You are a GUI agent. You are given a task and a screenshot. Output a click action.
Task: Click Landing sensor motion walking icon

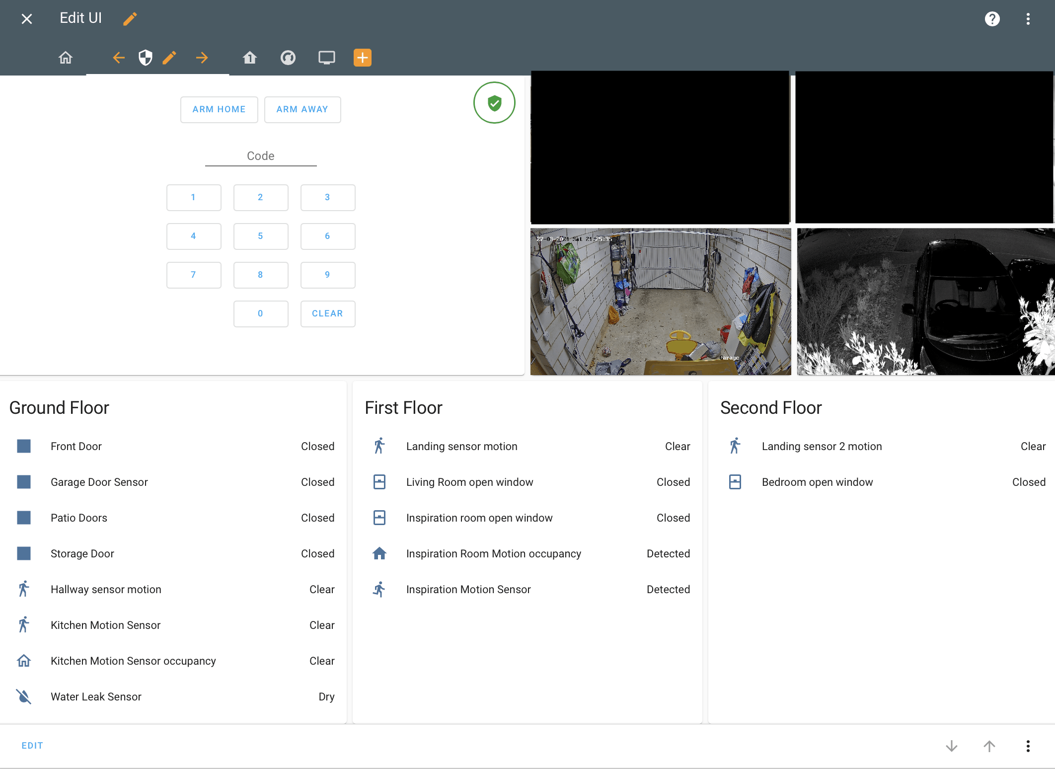(x=379, y=446)
